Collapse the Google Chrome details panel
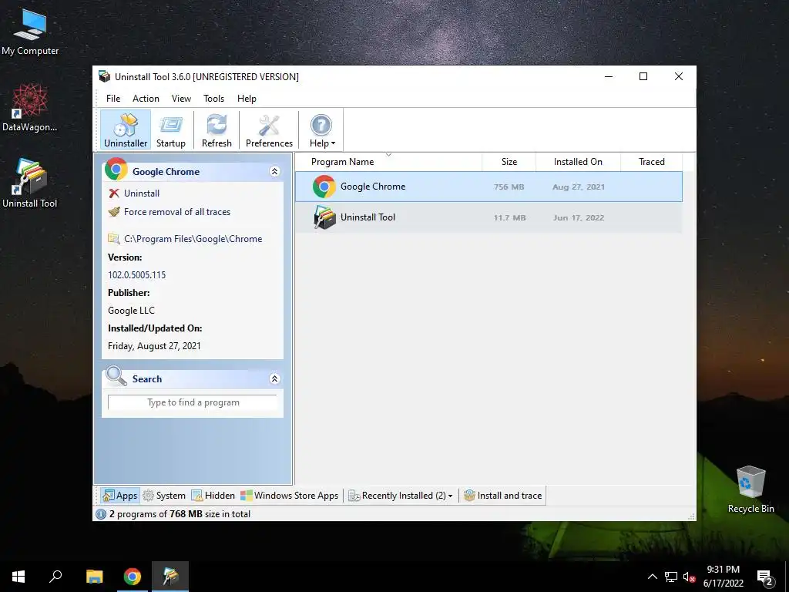The image size is (789, 592). (x=275, y=172)
